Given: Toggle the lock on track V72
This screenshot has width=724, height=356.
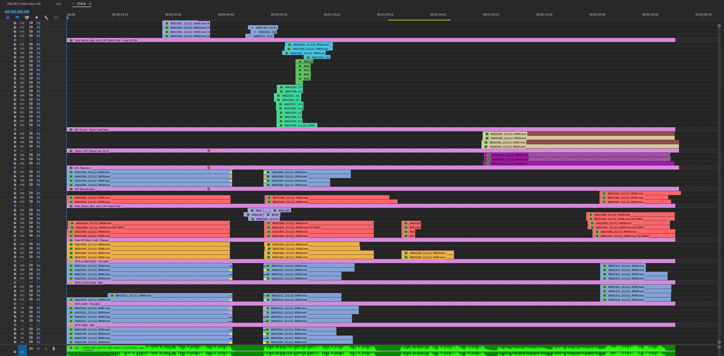Looking at the screenshot, I should coord(15,40).
